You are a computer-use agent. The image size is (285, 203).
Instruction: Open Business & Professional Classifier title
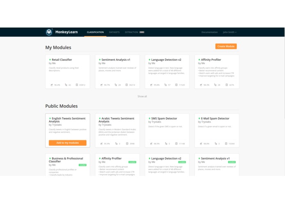[x=66, y=160]
